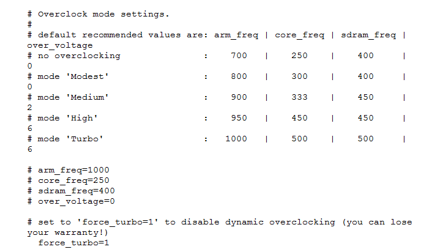443x252 pixels.
Task: Click the force_turbo=1 line
Action: pos(74,243)
